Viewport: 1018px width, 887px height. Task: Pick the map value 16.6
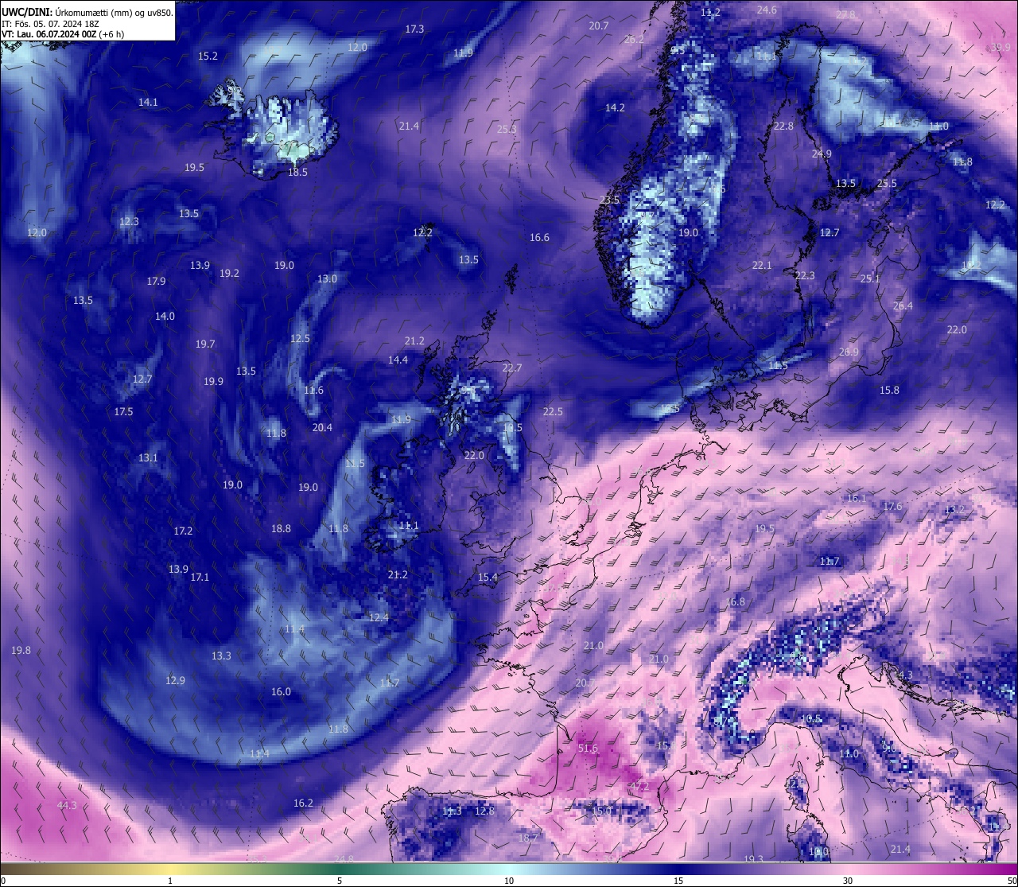tap(539, 238)
